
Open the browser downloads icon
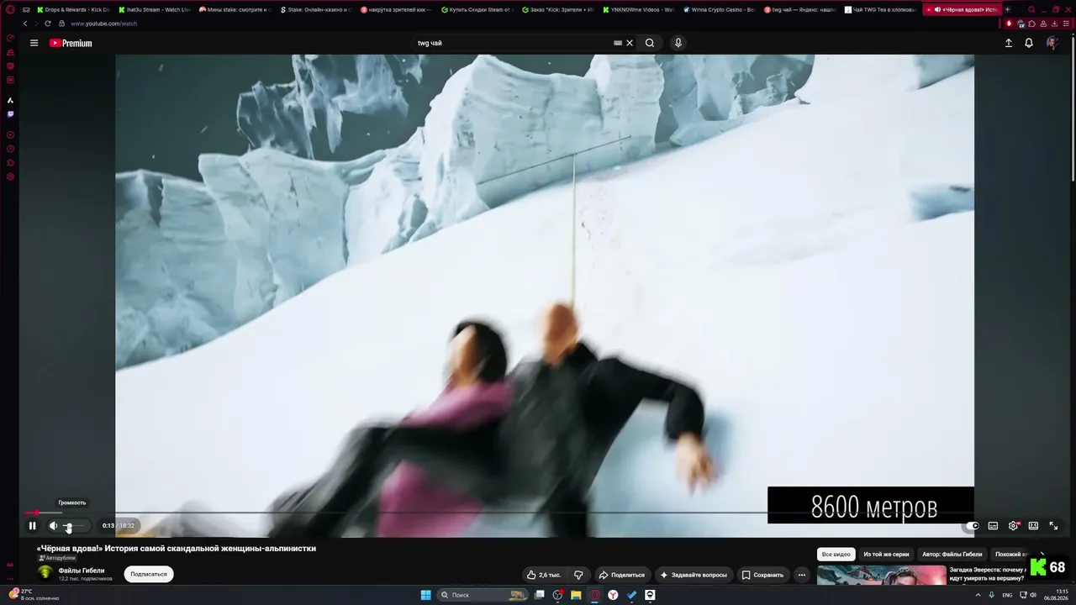tap(1054, 24)
